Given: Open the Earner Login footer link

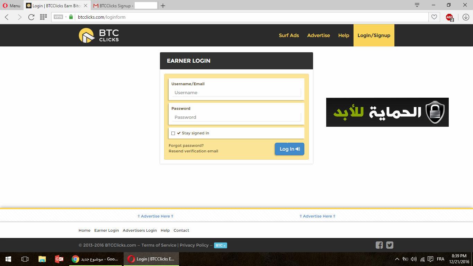Looking at the screenshot, I should pos(106,230).
